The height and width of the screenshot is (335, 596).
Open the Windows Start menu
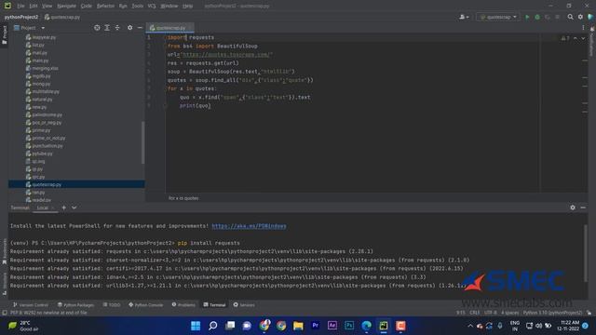click(196, 326)
